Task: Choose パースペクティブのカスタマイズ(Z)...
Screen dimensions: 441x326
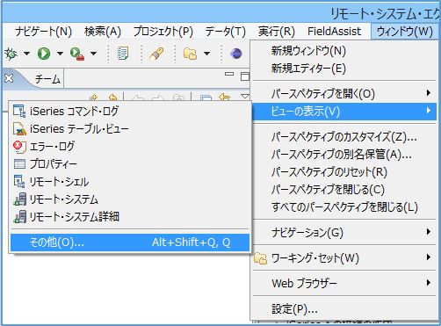Action: (344, 137)
